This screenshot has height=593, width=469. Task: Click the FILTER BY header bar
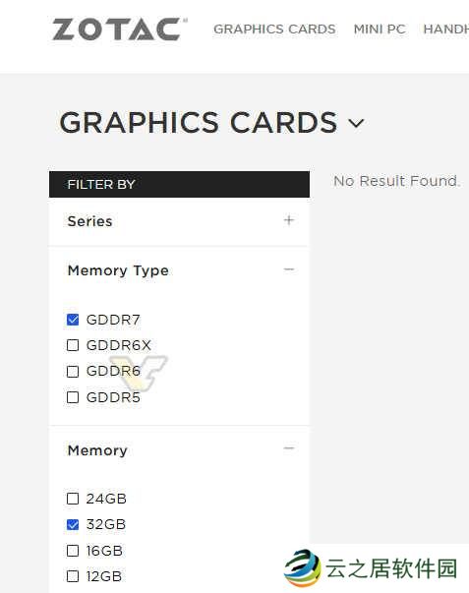179,184
